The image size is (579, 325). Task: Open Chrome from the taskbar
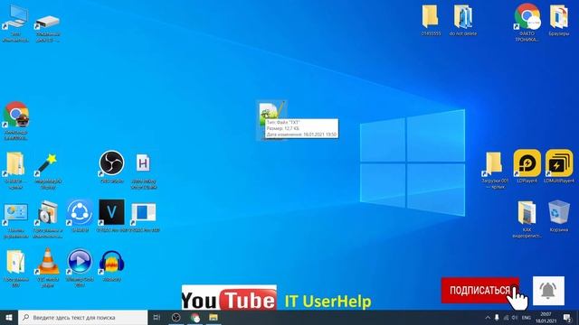pyautogui.click(x=195, y=317)
